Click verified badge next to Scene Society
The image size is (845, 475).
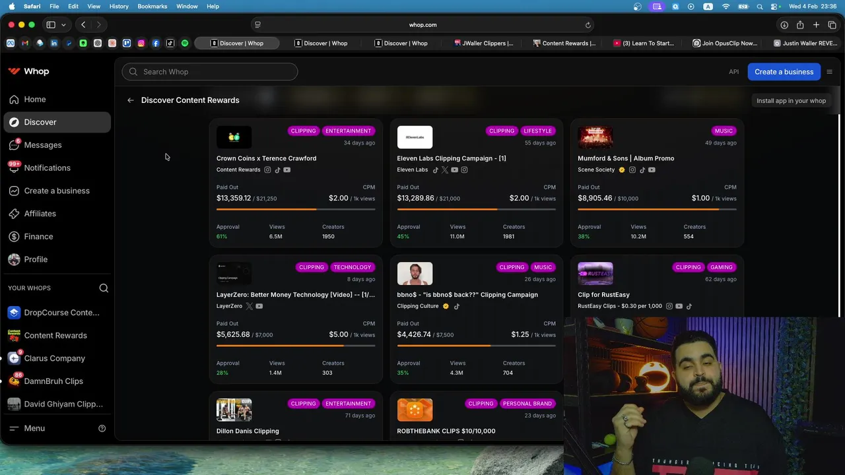(621, 170)
